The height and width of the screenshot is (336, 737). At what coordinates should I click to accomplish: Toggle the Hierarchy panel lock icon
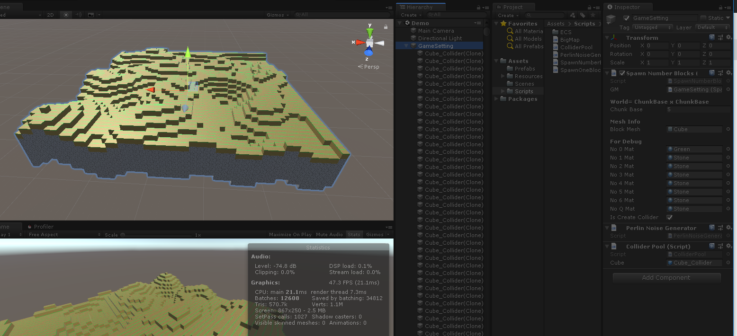(479, 7)
